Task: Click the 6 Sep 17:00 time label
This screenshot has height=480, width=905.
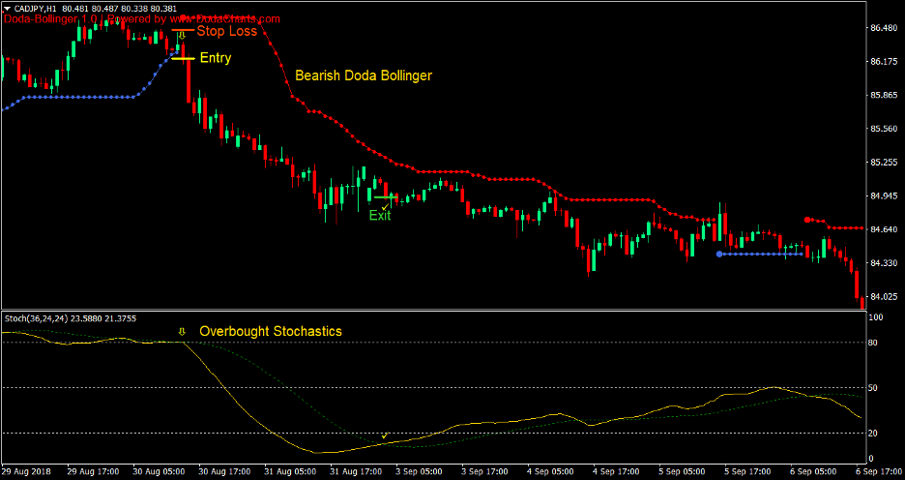Action: click(x=880, y=472)
